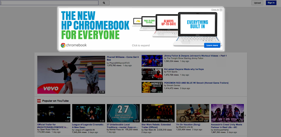Image resolution: width=281 pixels, height=137 pixels.
Task: Open '27 Unbelievable Local Traditions' title link
Action: coord(123,126)
